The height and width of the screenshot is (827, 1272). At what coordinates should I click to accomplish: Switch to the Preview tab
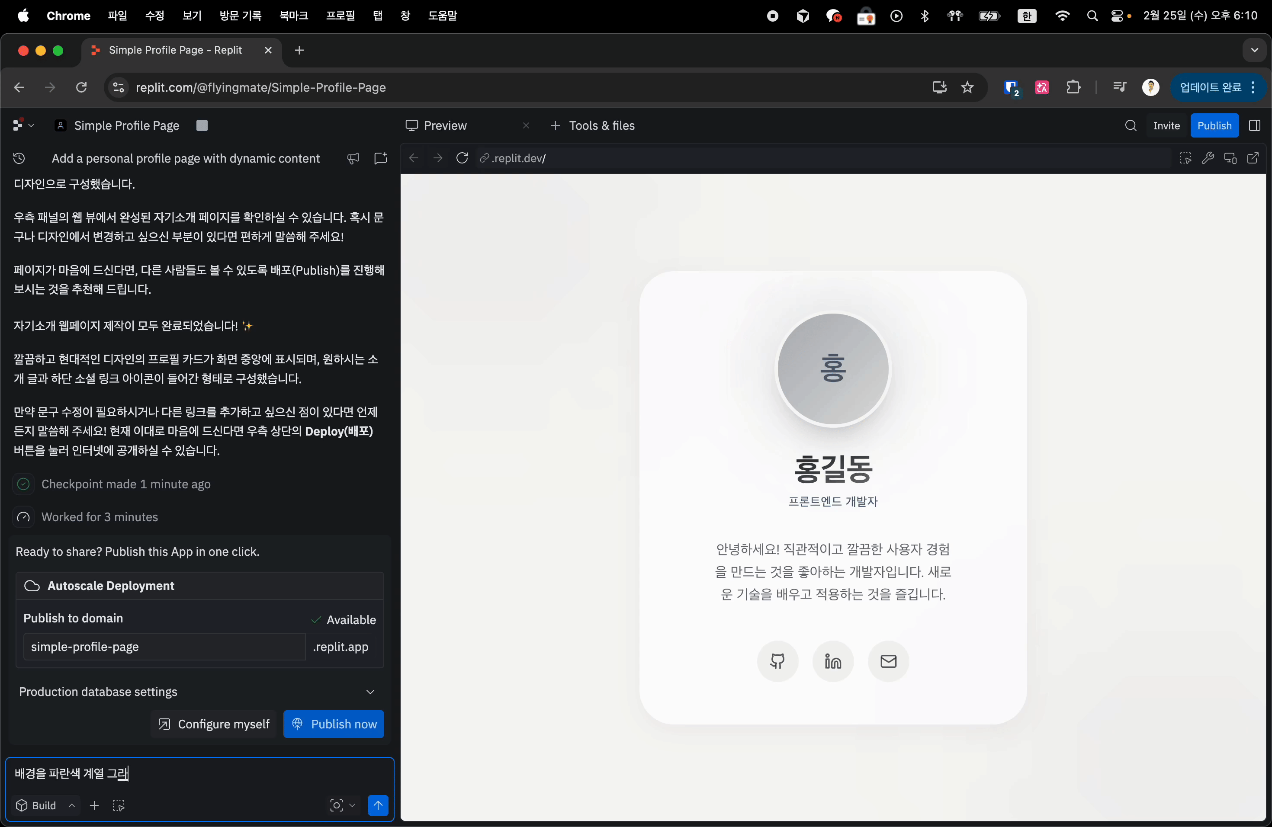(x=445, y=125)
